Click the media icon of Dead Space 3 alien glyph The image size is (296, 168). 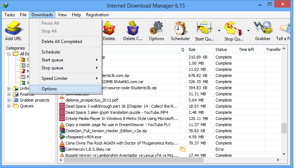point(62,112)
